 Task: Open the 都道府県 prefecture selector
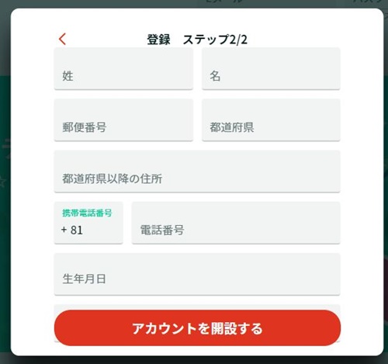271,120
